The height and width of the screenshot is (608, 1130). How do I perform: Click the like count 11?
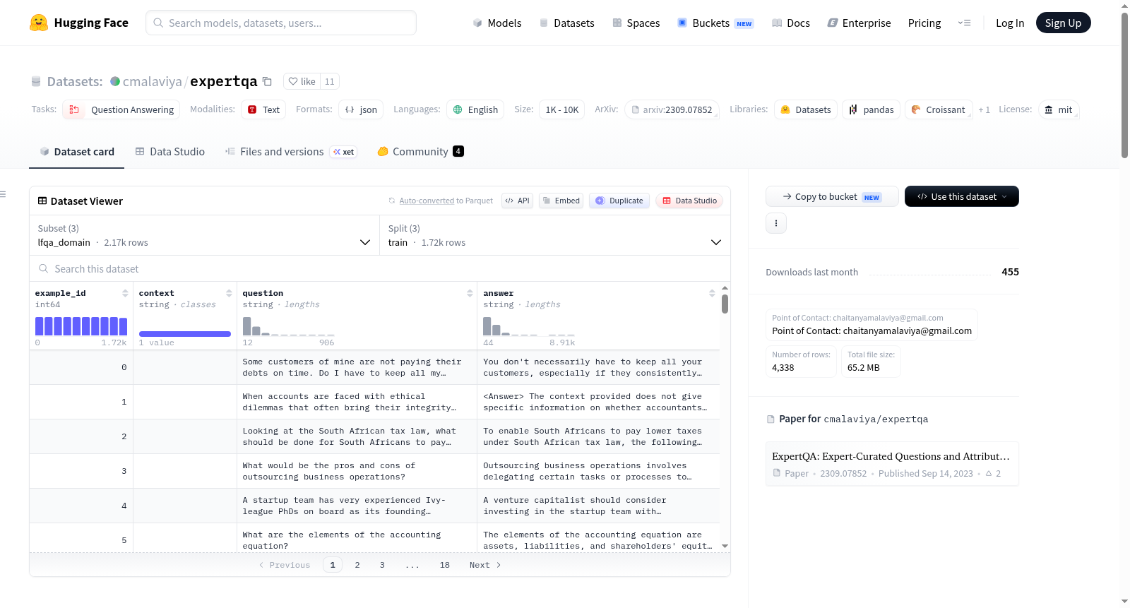point(330,81)
